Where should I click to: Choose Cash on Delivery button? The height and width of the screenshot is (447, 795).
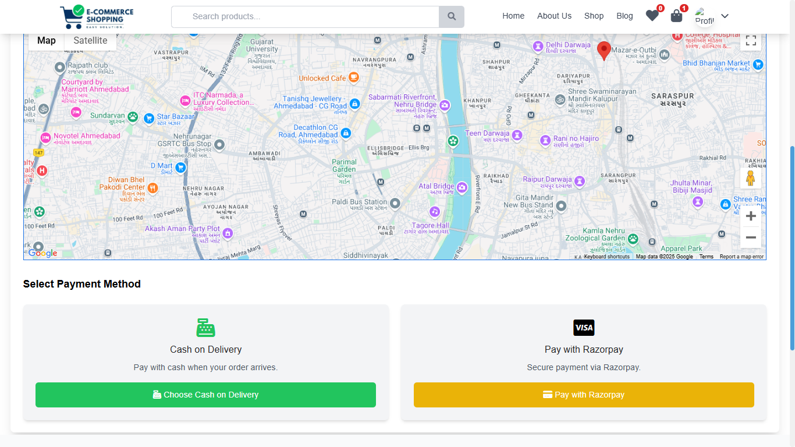coord(205,395)
